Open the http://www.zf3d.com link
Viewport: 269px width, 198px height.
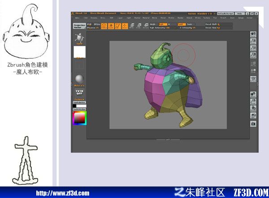point(63,193)
